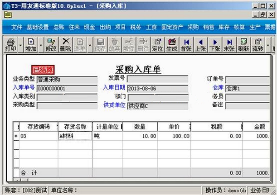Select the 存货名称 cell containing A材料
Viewport: 277px width, 195px height.
tap(75, 136)
